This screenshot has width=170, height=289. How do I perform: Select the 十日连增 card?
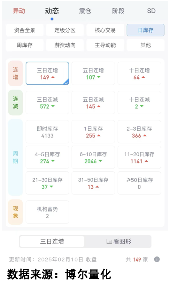pos(139,73)
